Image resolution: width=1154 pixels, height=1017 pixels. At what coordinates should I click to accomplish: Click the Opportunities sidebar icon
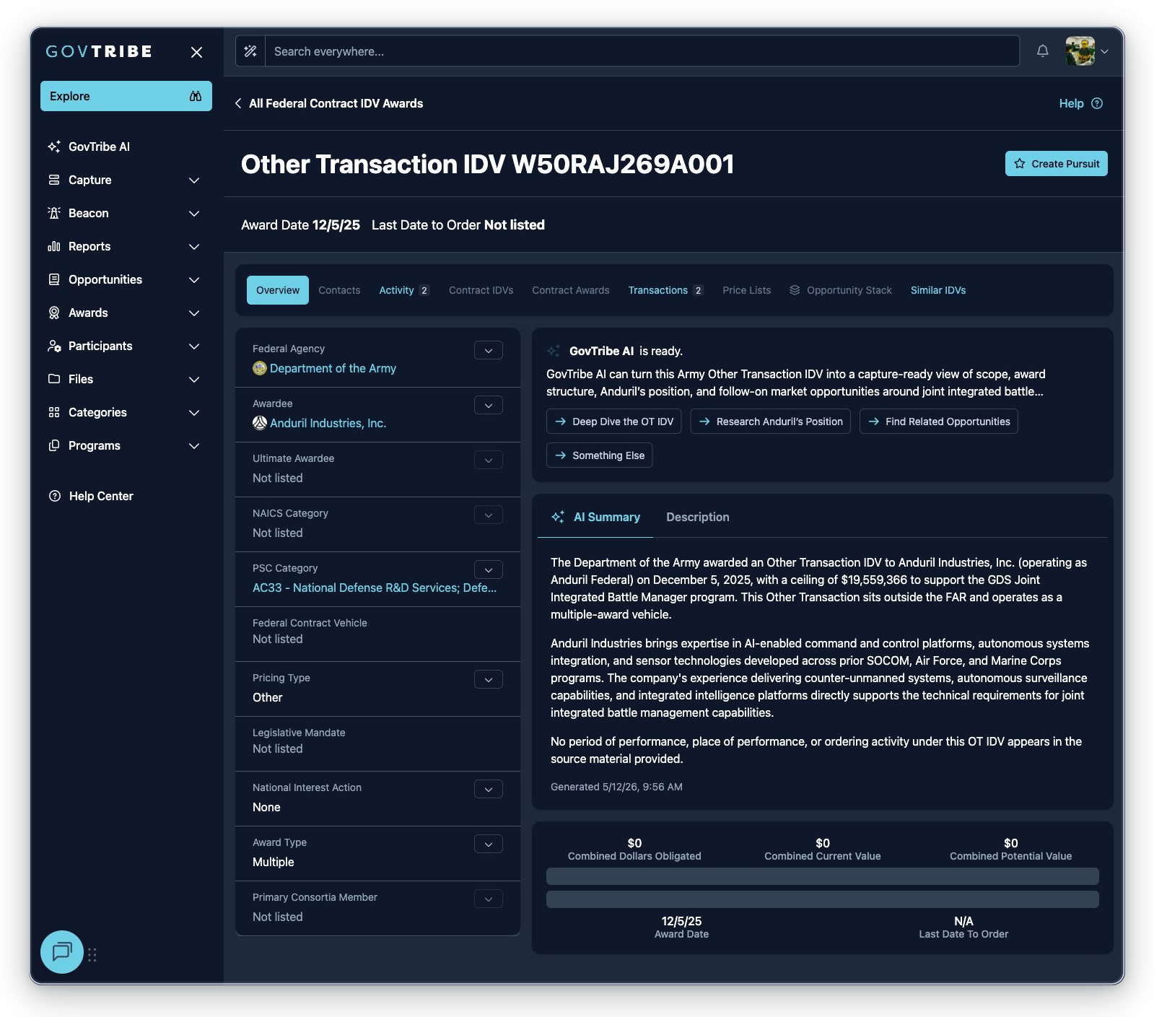click(54, 279)
